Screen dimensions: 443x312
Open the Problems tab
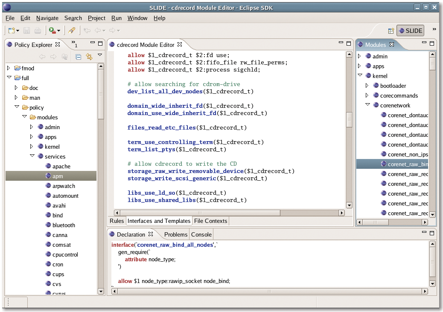click(176, 234)
